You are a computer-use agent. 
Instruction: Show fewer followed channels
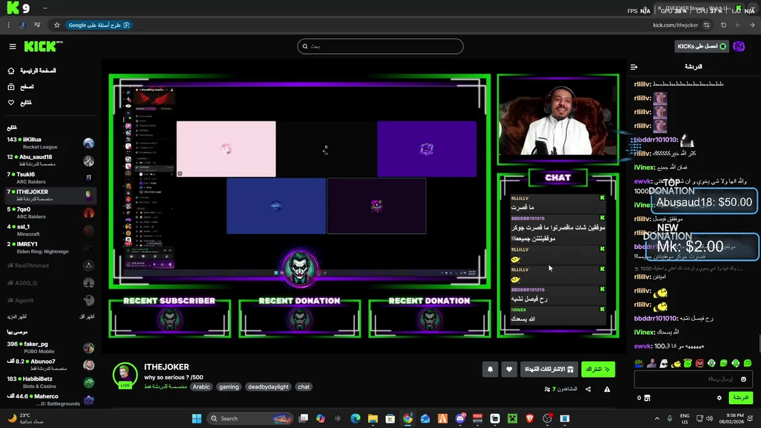tap(87, 317)
